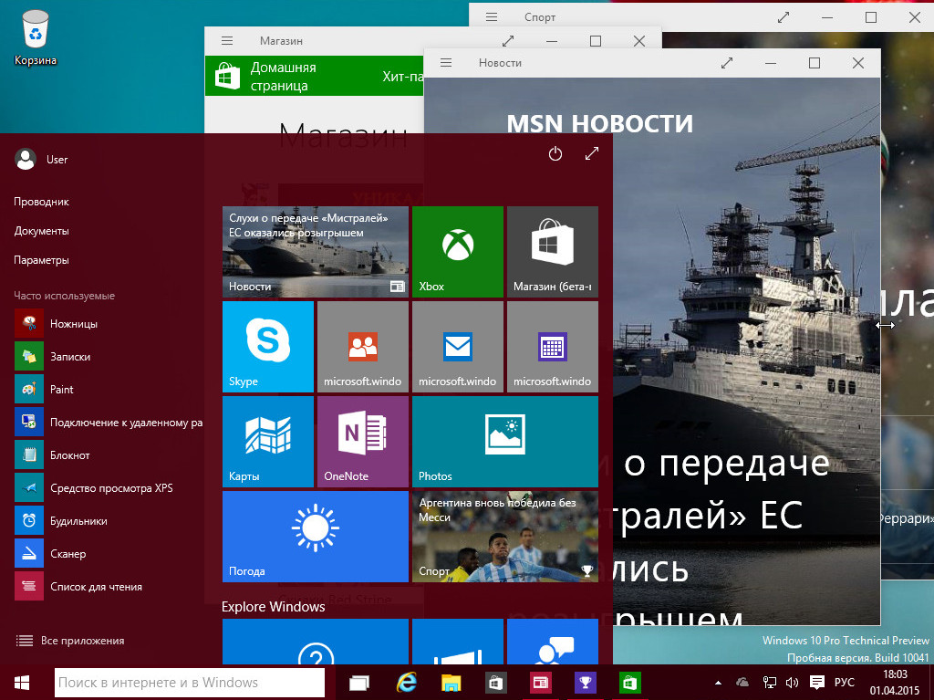Switch to red Новости app on taskbar

(x=540, y=683)
